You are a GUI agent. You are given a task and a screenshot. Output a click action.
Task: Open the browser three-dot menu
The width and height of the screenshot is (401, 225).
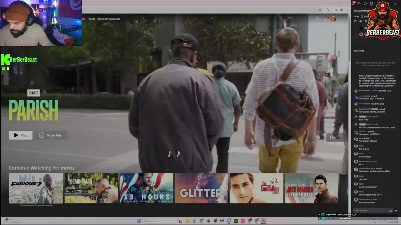point(347,10)
